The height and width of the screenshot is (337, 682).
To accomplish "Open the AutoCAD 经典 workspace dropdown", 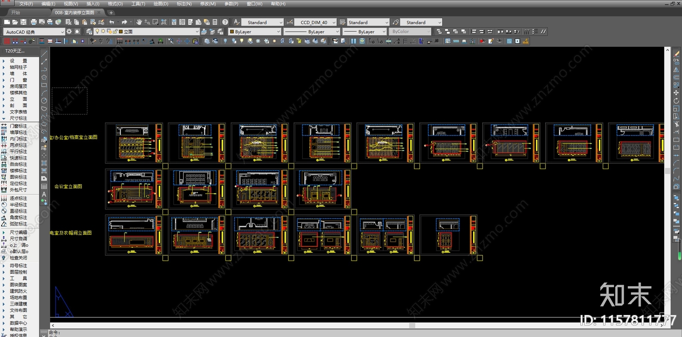I will (x=34, y=32).
